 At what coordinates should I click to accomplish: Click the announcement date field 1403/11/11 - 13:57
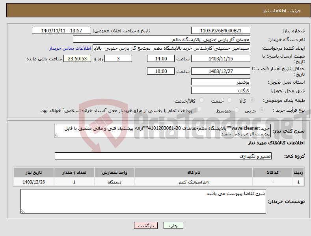(x=61, y=31)
